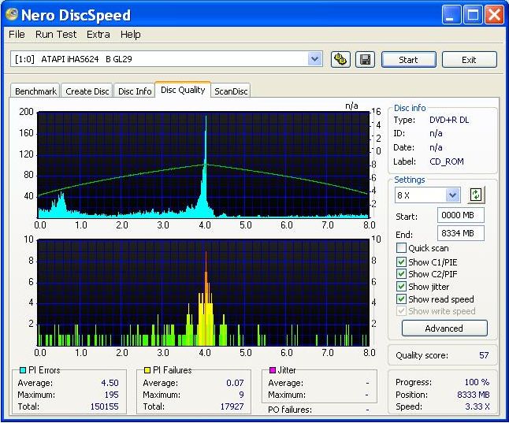Click the green refresh speed icon

[475, 195]
